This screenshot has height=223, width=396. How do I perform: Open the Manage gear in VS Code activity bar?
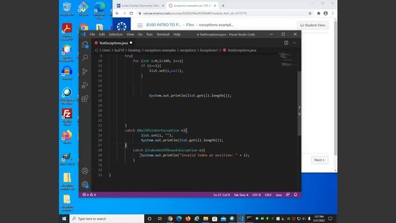pyautogui.click(x=85, y=185)
